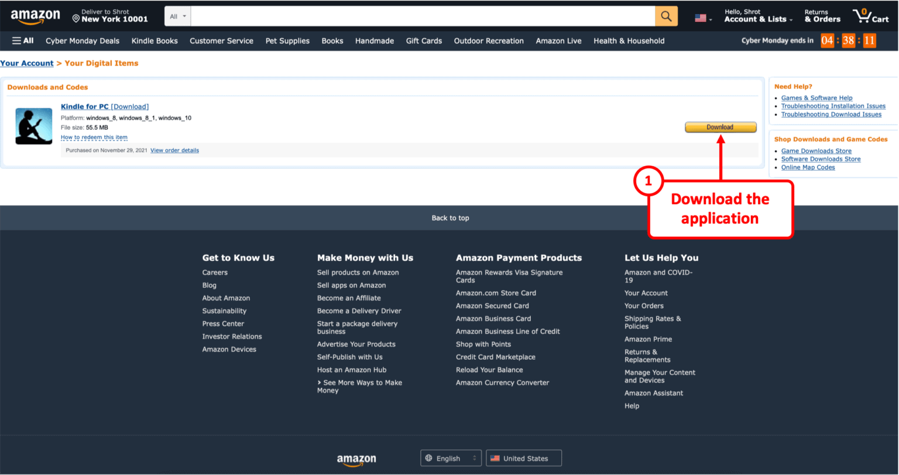The width and height of the screenshot is (899, 475).
Task: Click View order details
Action: pos(174,150)
